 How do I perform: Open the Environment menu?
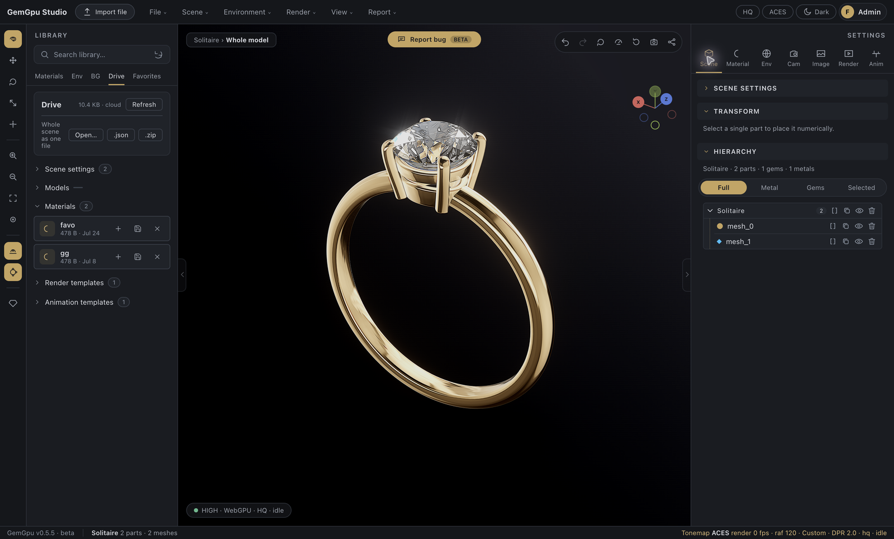(248, 12)
